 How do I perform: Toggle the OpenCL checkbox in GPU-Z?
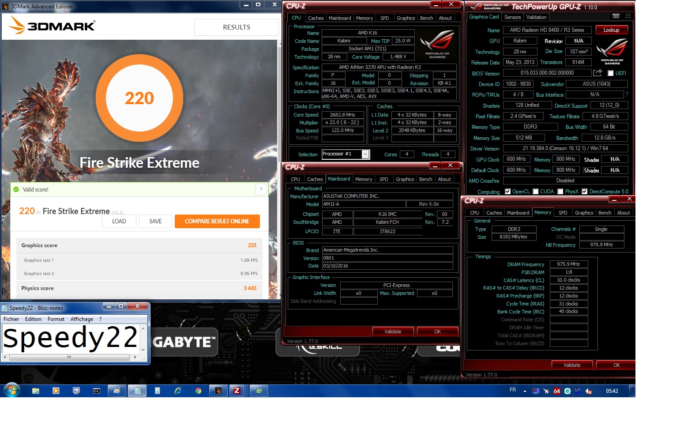[508, 192]
